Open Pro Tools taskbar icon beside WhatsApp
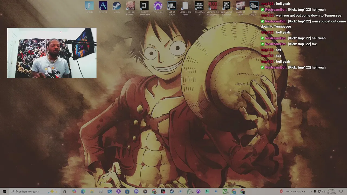 (198, 191)
